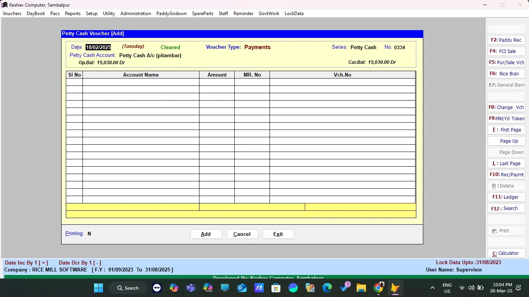This screenshot has height=297, width=529.
Task: Jump to Last Page
Action: click(506, 164)
